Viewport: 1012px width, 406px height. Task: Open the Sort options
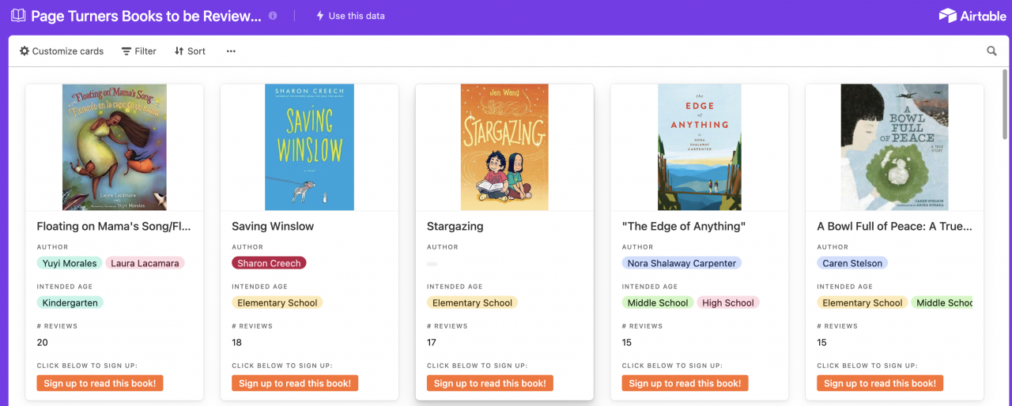click(190, 51)
